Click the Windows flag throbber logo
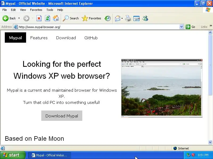The height and width of the screenshot is (159, 213). 208,10
